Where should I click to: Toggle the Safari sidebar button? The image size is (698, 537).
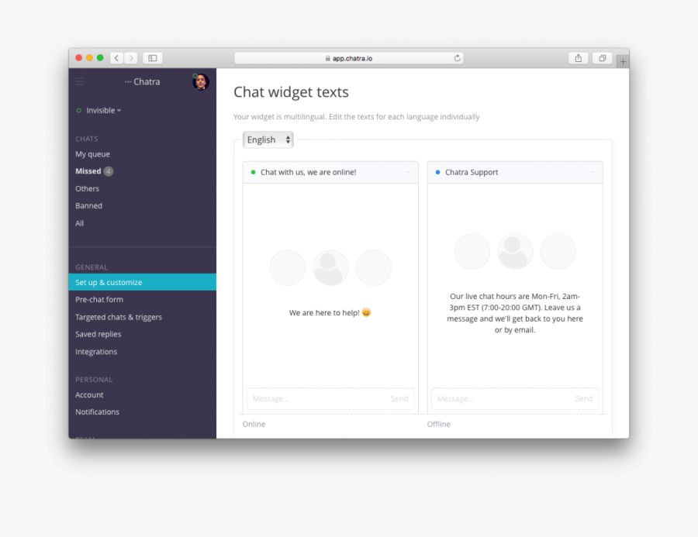(153, 58)
